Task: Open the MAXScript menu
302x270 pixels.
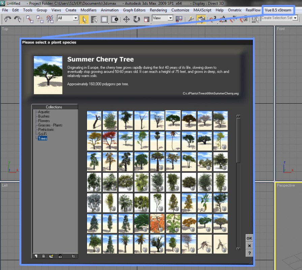Action: tap(202, 10)
